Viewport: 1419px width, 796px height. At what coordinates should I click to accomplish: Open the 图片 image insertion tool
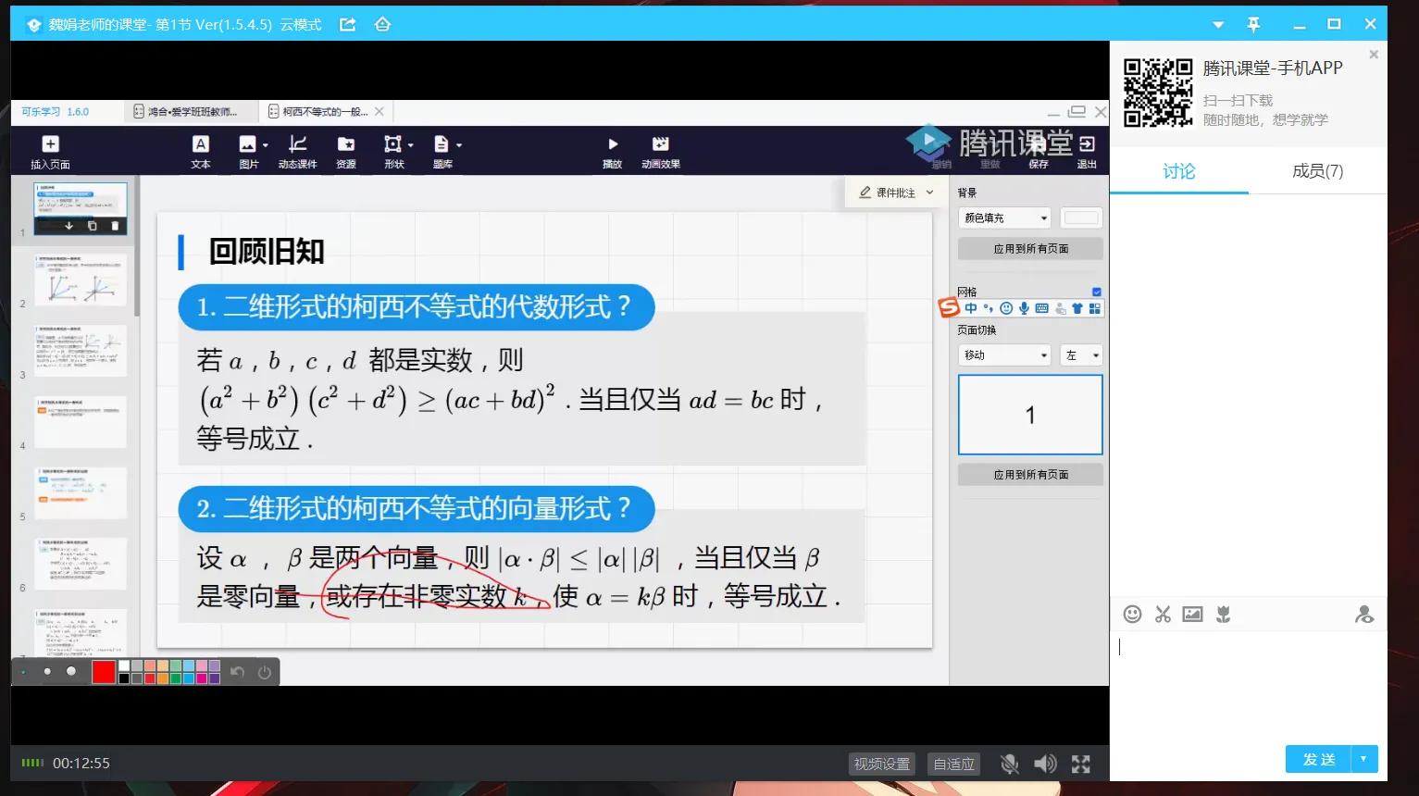click(x=248, y=150)
